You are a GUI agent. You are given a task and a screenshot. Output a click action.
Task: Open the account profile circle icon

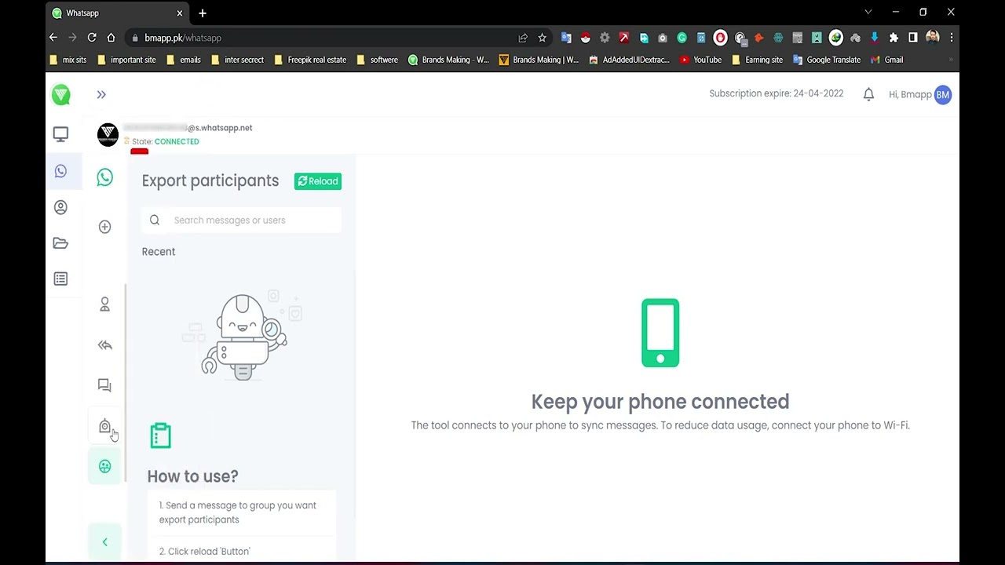[x=60, y=207]
